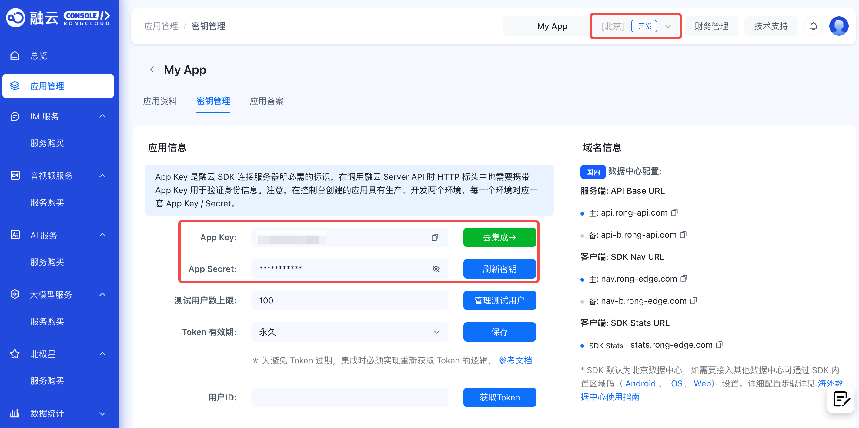Open 技术支持 in the header

771,26
